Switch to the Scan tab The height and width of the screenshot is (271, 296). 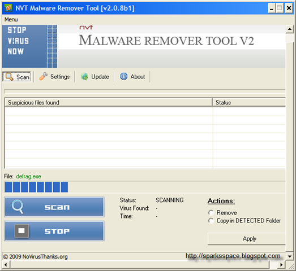pos(17,77)
